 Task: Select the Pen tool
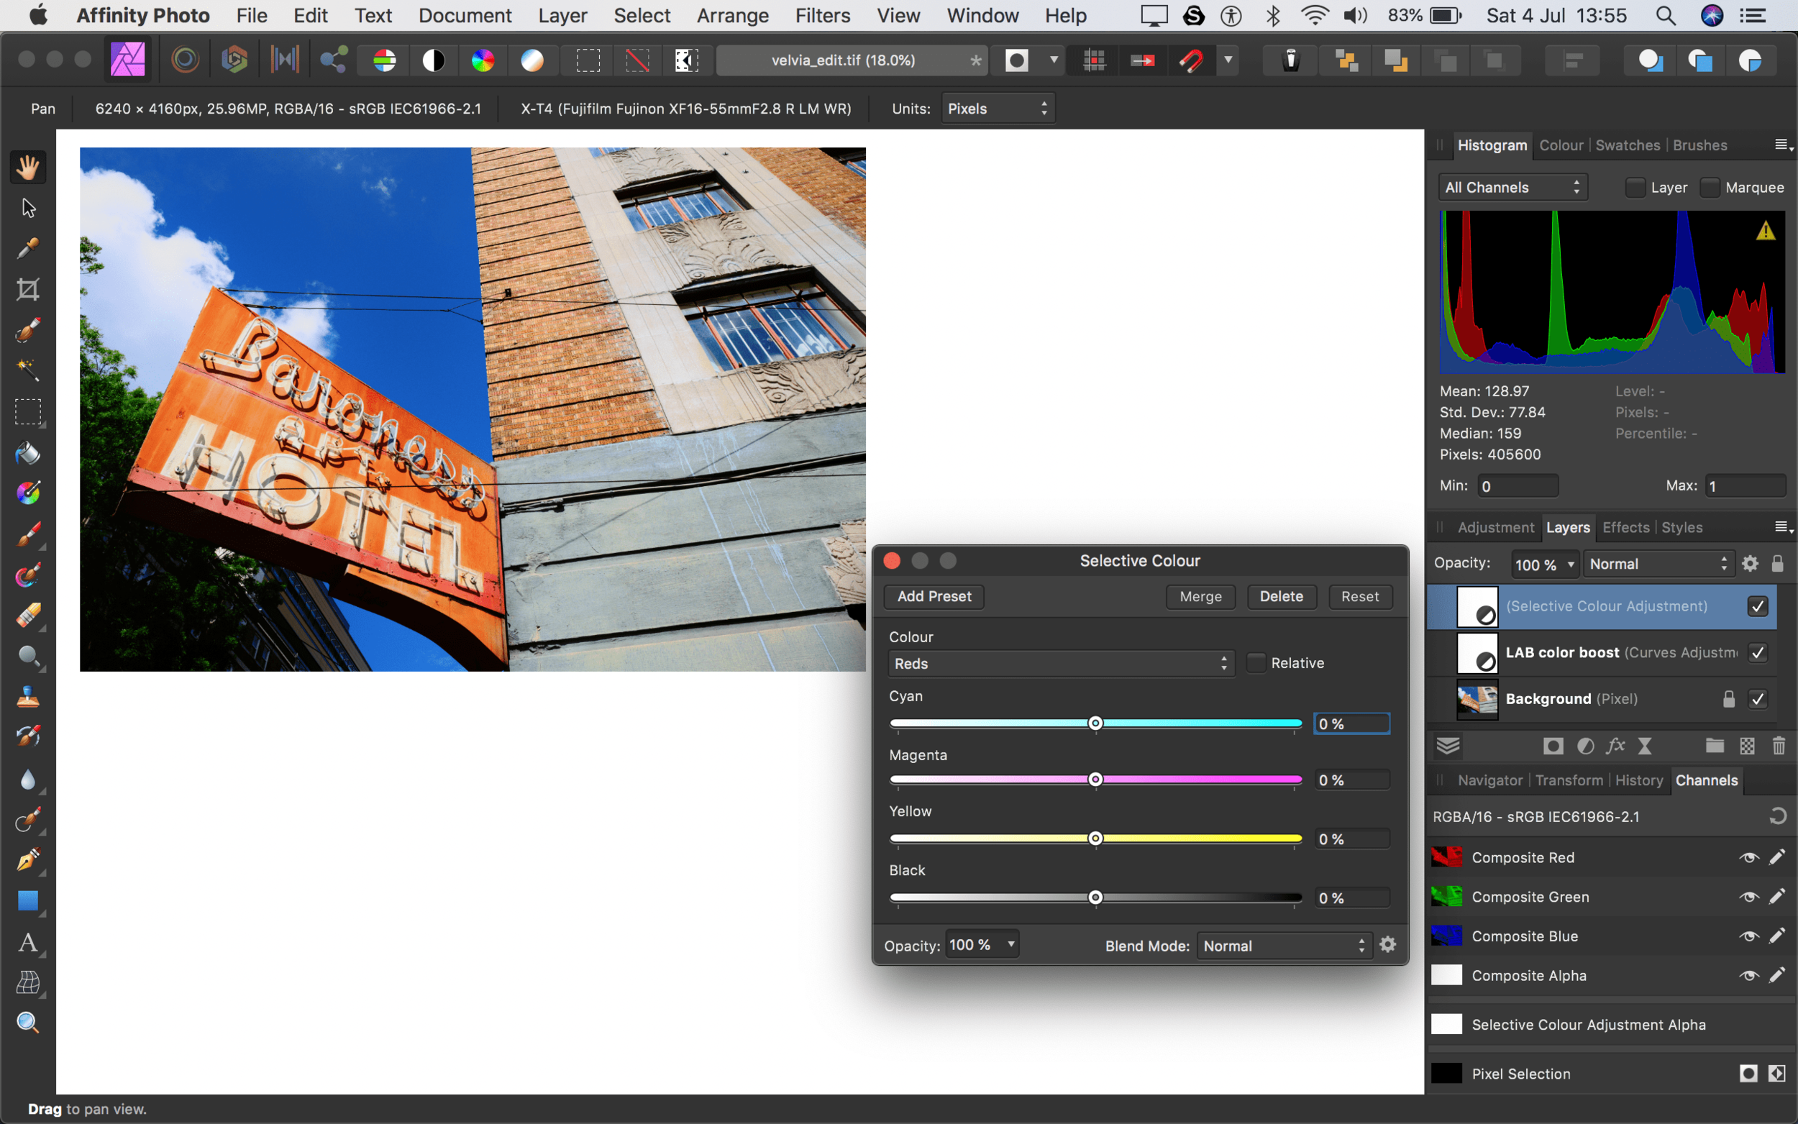(x=27, y=860)
